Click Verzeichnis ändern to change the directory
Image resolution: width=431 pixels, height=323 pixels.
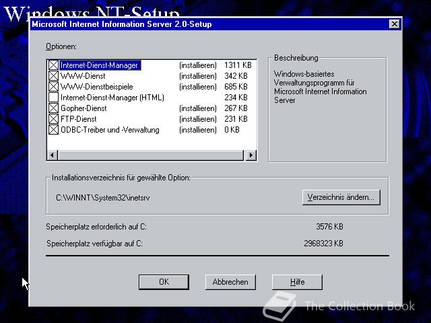pyautogui.click(x=341, y=197)
